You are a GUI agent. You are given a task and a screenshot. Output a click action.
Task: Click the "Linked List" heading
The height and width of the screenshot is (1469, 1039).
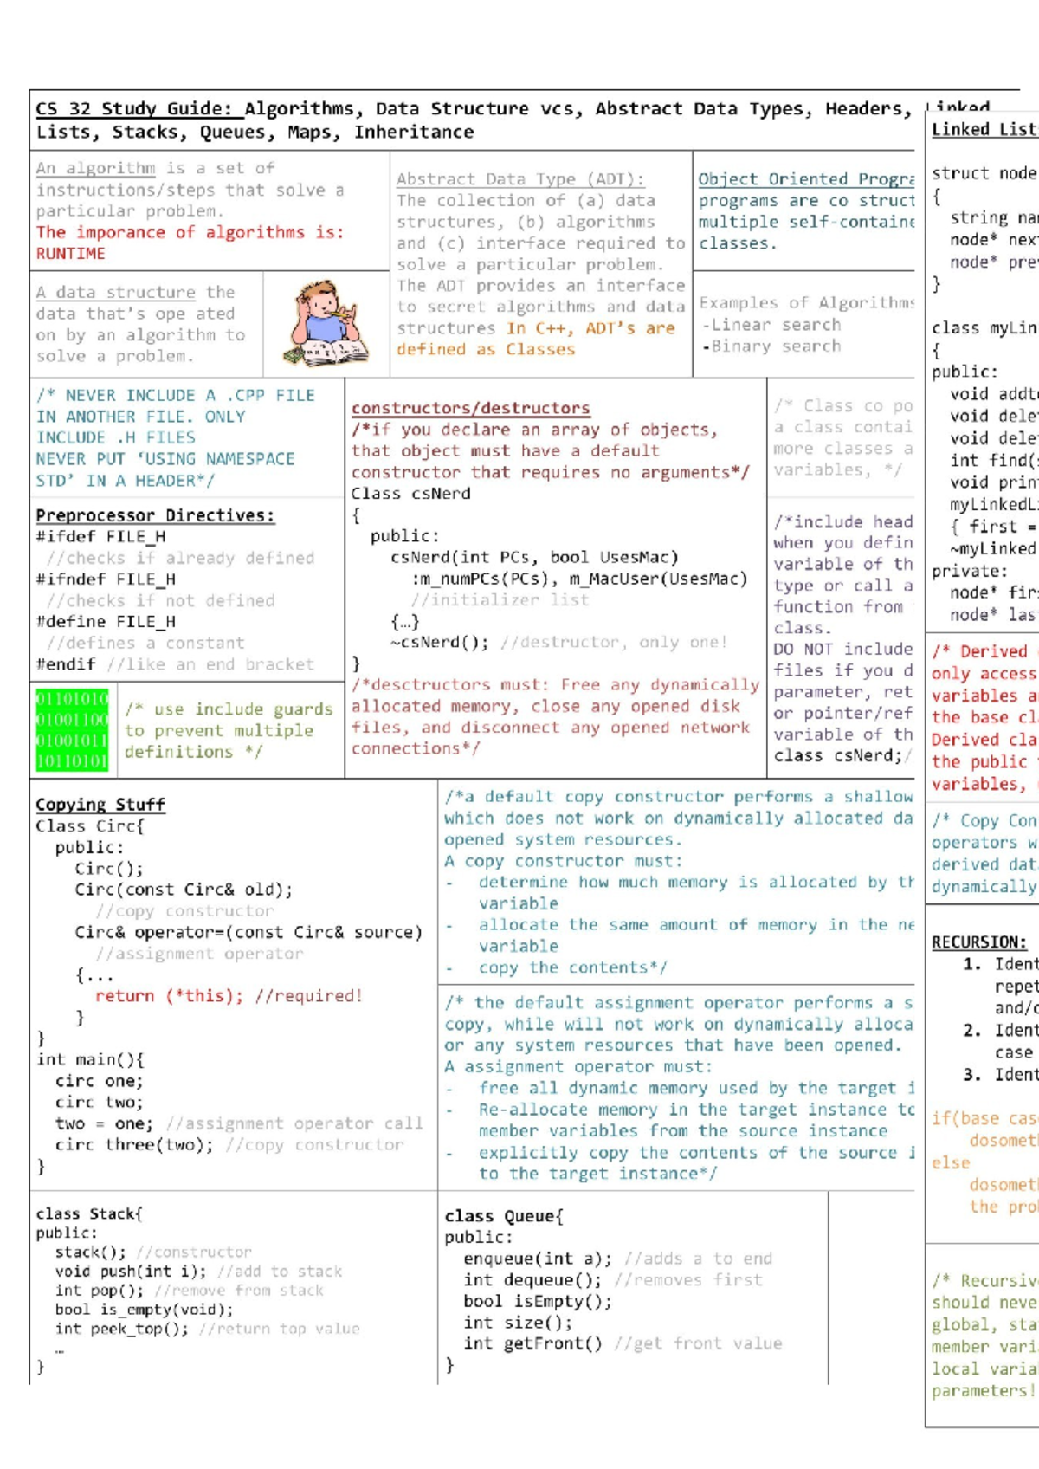point(984,130)
